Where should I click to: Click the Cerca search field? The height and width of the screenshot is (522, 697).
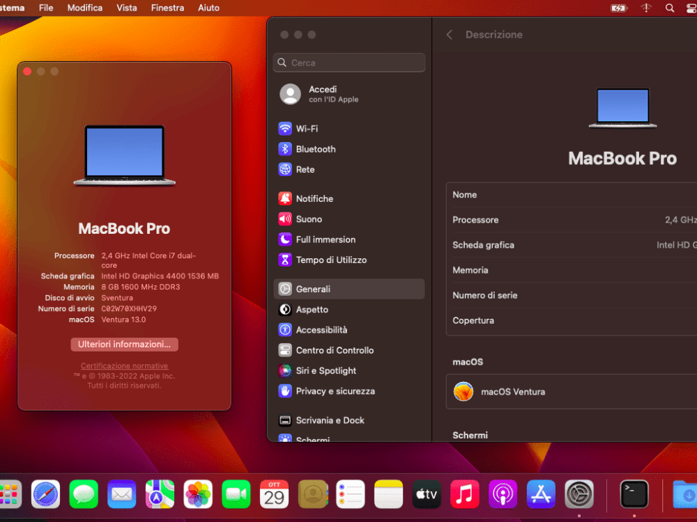pos(349,63)
